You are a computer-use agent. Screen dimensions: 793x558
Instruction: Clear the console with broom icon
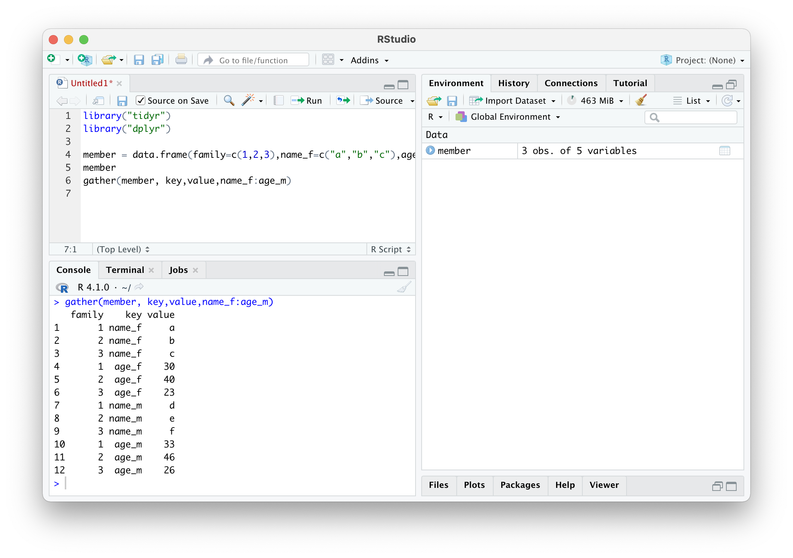click(x=404, y=287)
